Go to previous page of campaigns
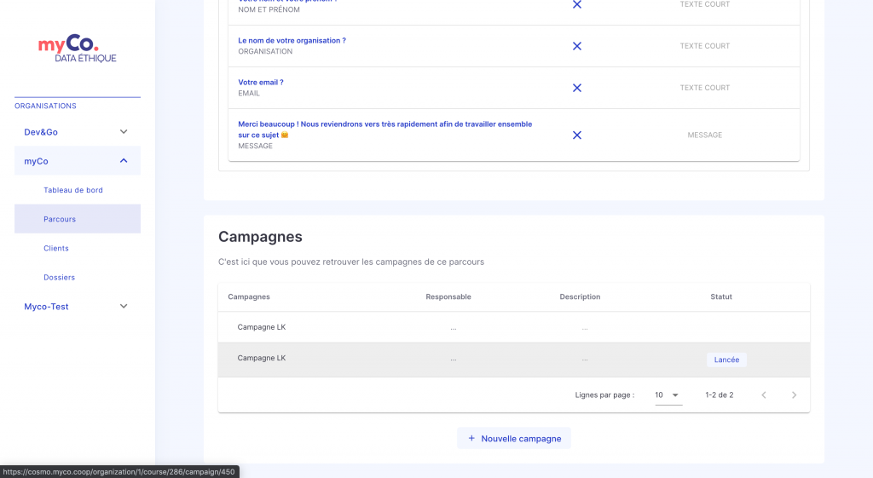The image size is (873, 478). pyautogui.click(x=764, y=395)
